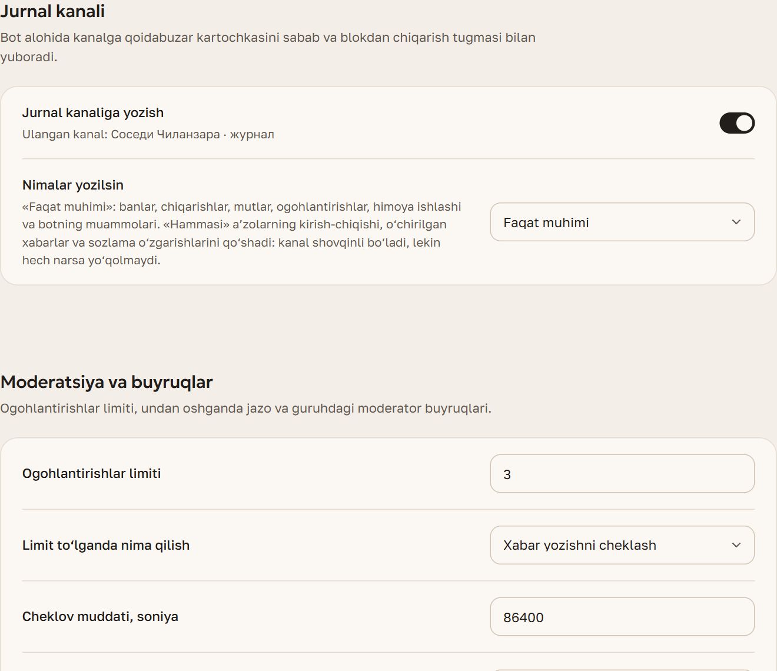Screen dimensions: 777x671
Task: Click the Ogohlantirishlar limiti input field
Action: (x=622, y=474)
